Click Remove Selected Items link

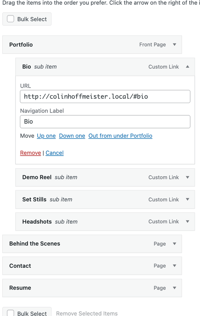(87, 313)
